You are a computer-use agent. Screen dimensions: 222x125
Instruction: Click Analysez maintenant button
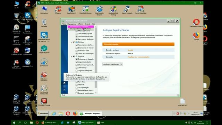coord(111,64)
